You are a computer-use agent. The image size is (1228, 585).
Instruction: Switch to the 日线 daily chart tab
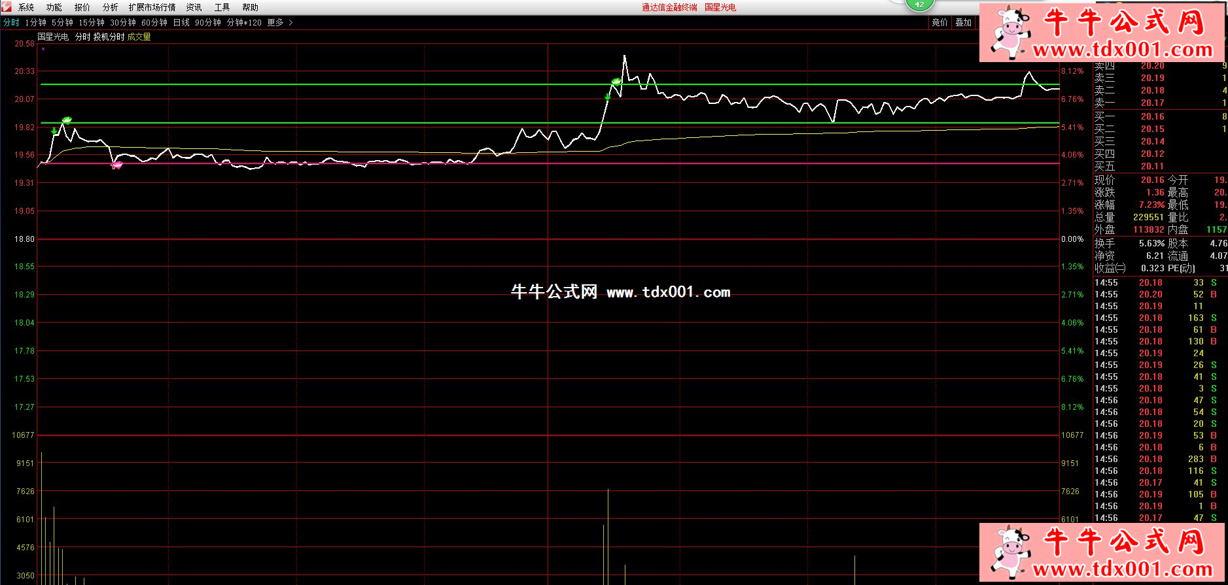(181, 22)
